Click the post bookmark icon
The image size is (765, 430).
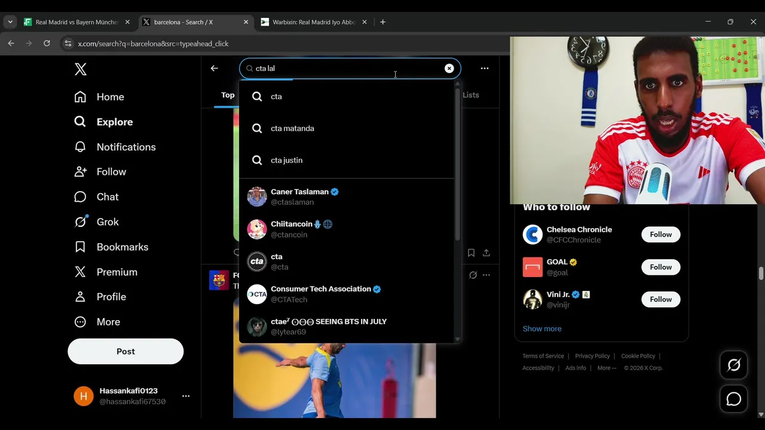pyautogui.click(x=471, y=253)
